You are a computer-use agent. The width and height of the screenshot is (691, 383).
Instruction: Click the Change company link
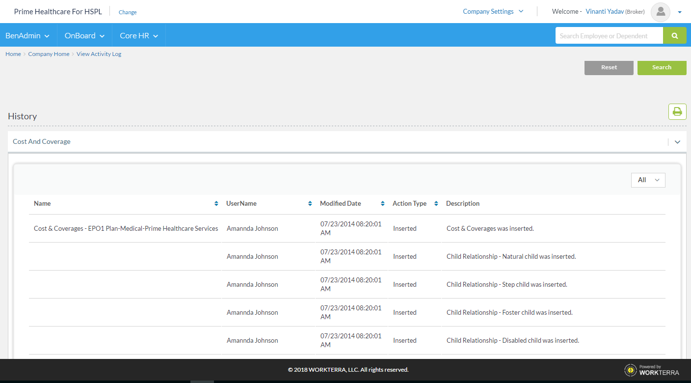[128, 12]
